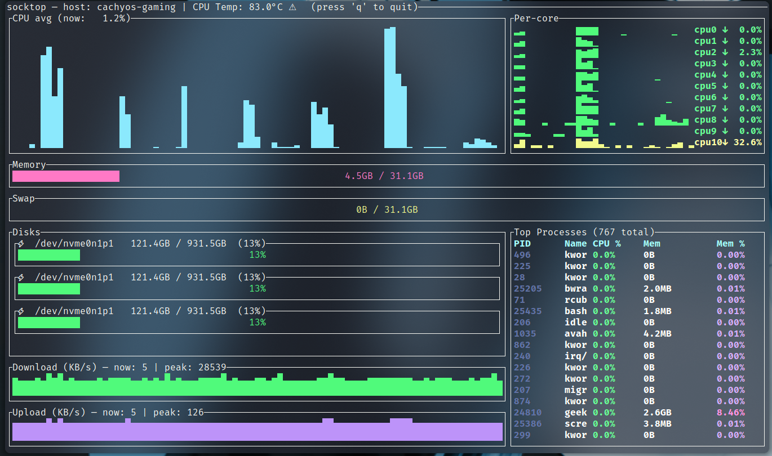Screen dimensions: 772x456
Task: Click the Swap usage text 0B / 31.1GB
Action: click(x=387, y=210)
